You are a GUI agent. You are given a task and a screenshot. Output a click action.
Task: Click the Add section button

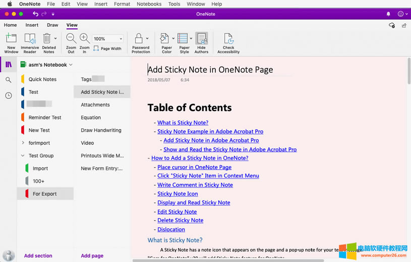[x=38, y=255]
